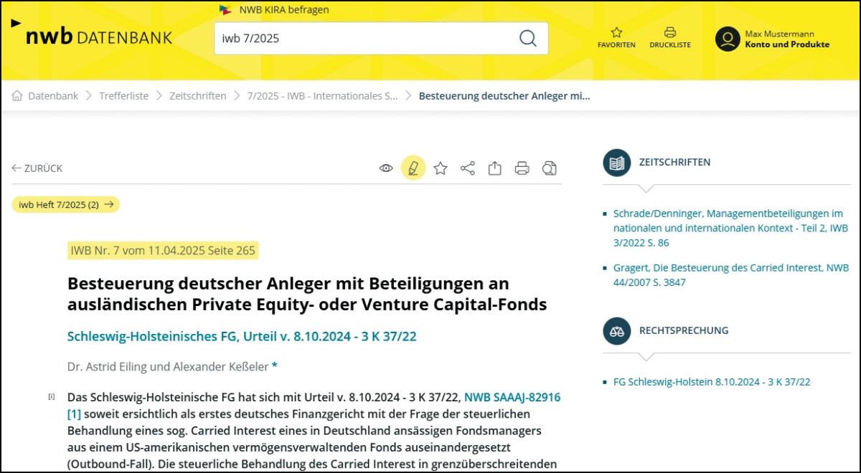Print the article using printer icon
861x473 pixels.
(x=522, y=168)
